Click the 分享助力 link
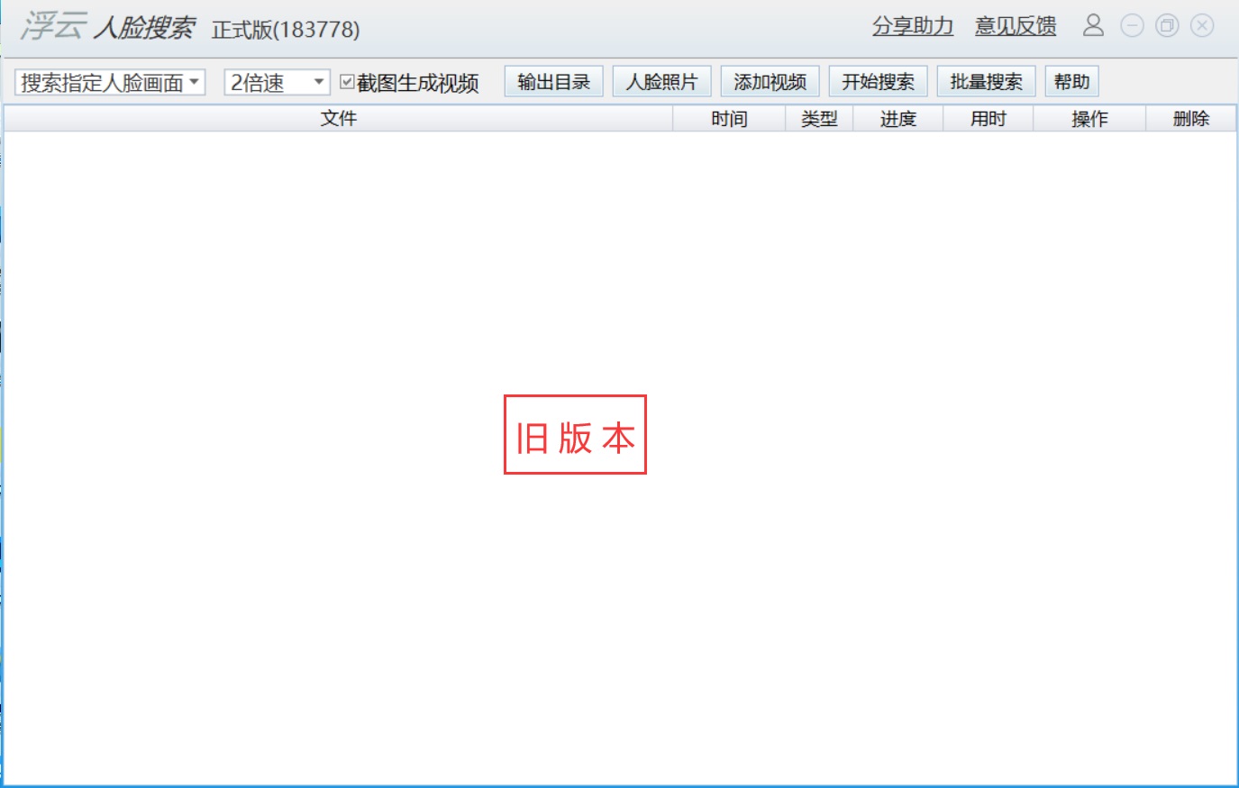The height and width of the screenshot is (788, 1239). pos(913,26)
